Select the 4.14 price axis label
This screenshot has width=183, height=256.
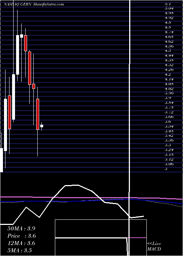point(169,79)
